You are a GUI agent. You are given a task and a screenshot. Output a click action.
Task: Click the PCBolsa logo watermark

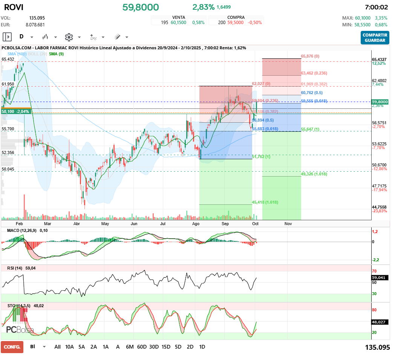click(x=20, y=329)
